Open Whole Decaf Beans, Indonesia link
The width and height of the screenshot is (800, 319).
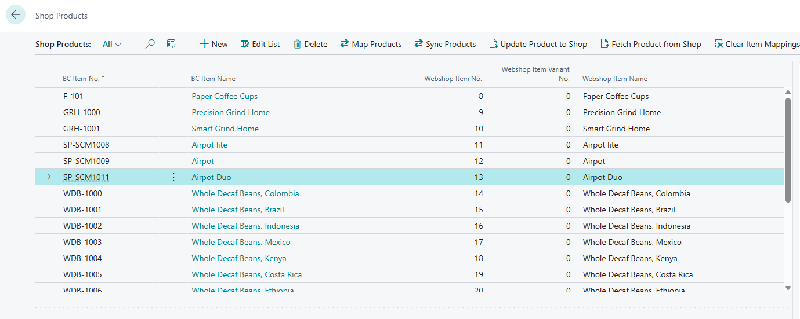pos(245,226)
